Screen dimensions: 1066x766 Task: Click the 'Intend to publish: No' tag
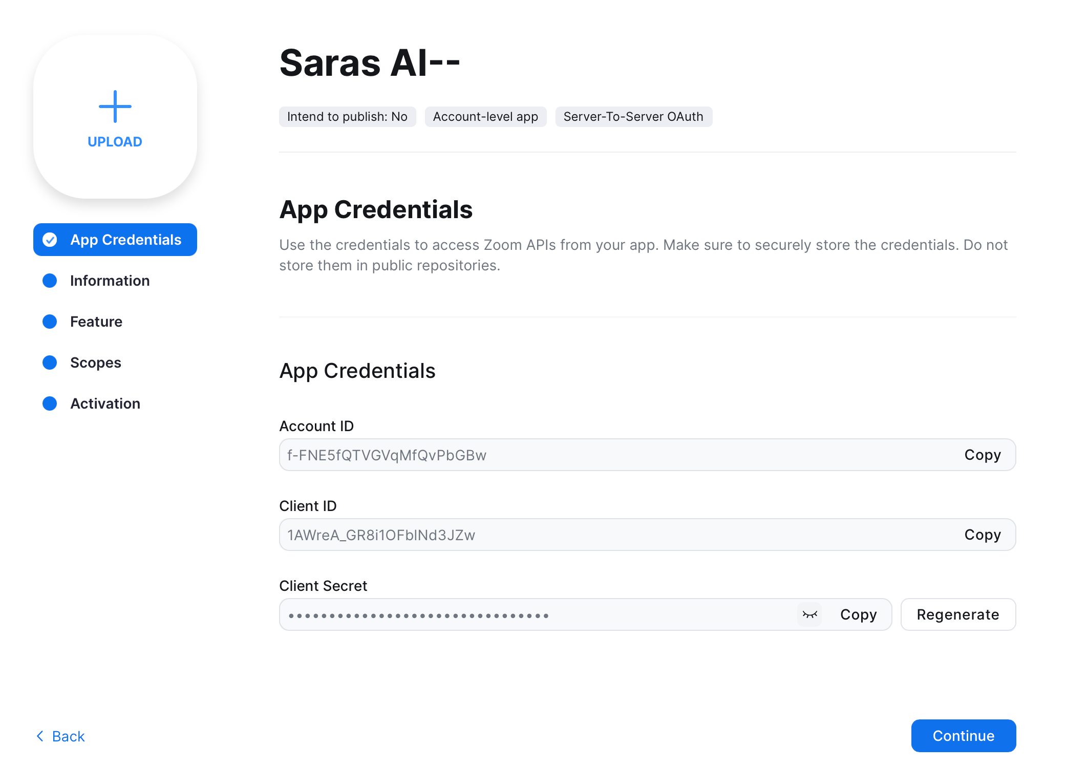[347, 117]
